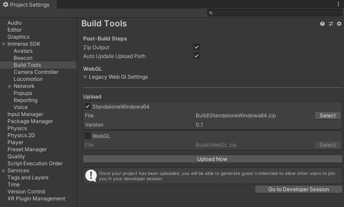
Task: Expand the Services tree node
Action: (4, 171)
